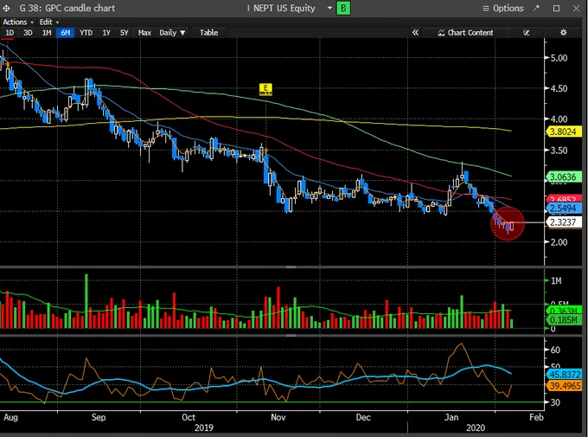The width and height of the screenshot is (588, 437).
Task: Click the 3.8024 yellow price label
Action: pos(563,132)
